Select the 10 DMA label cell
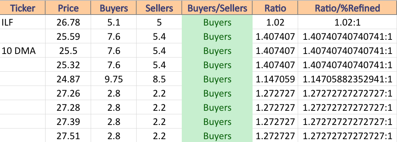 (x=23, y=50)
